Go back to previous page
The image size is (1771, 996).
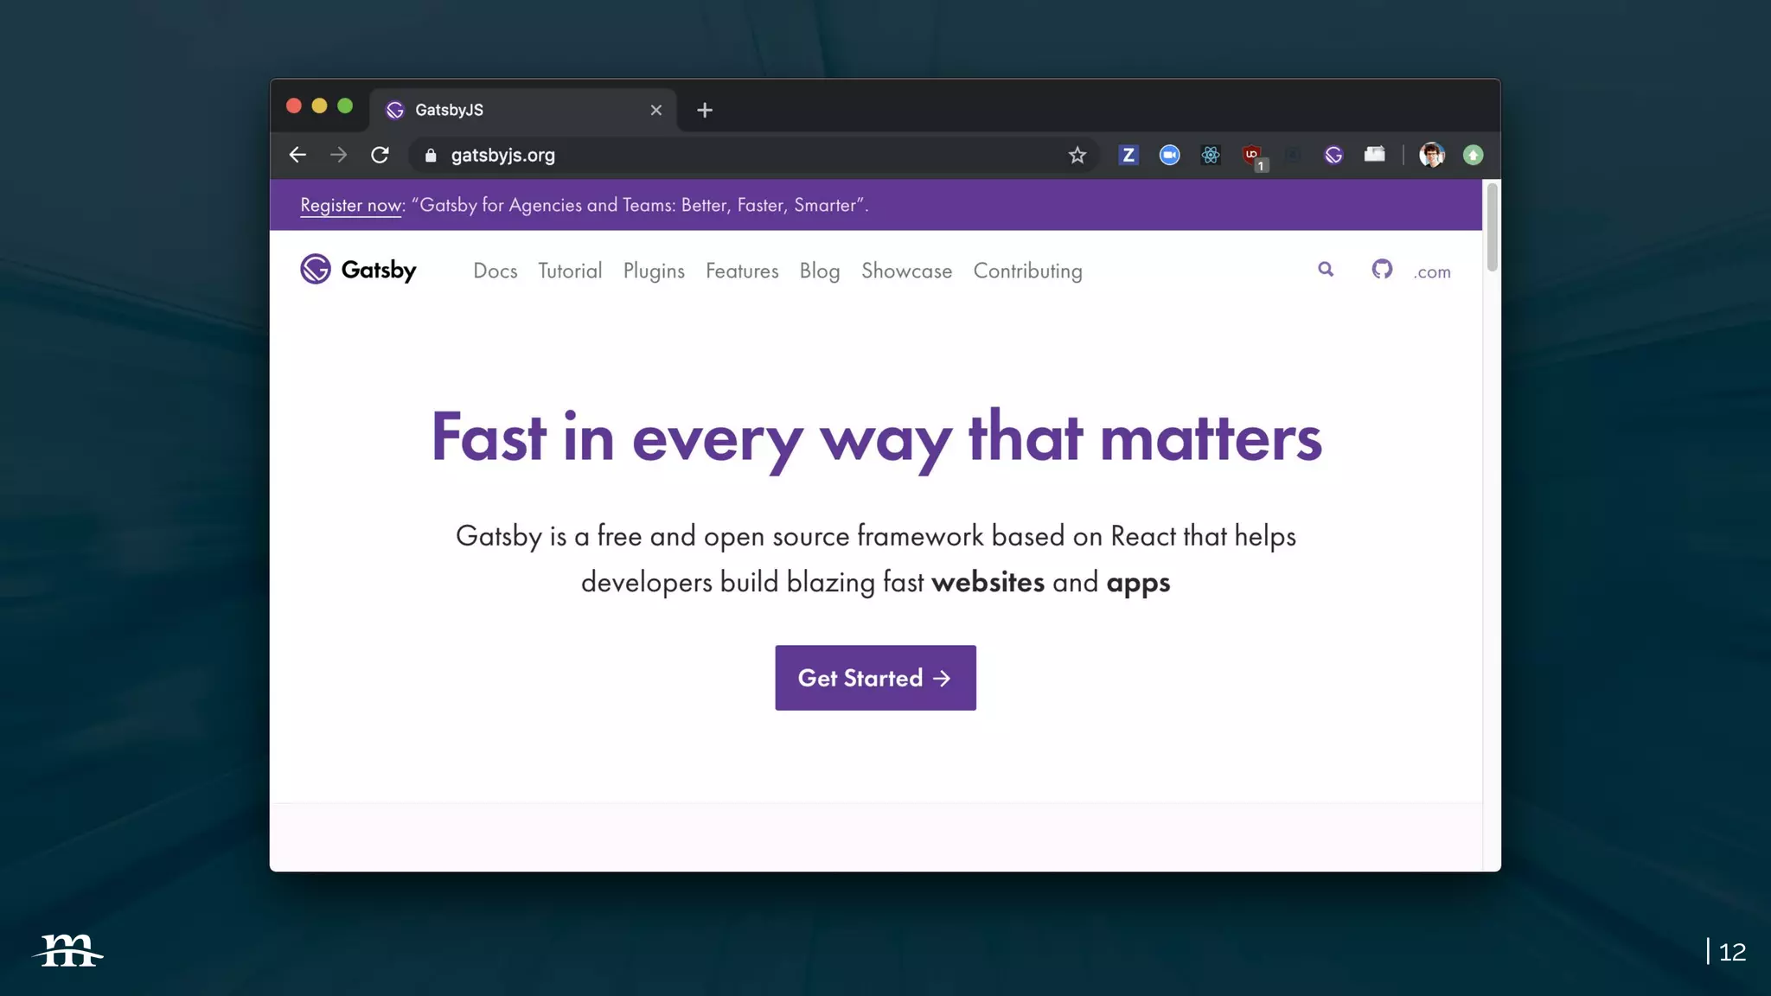(x=297, y=155)
